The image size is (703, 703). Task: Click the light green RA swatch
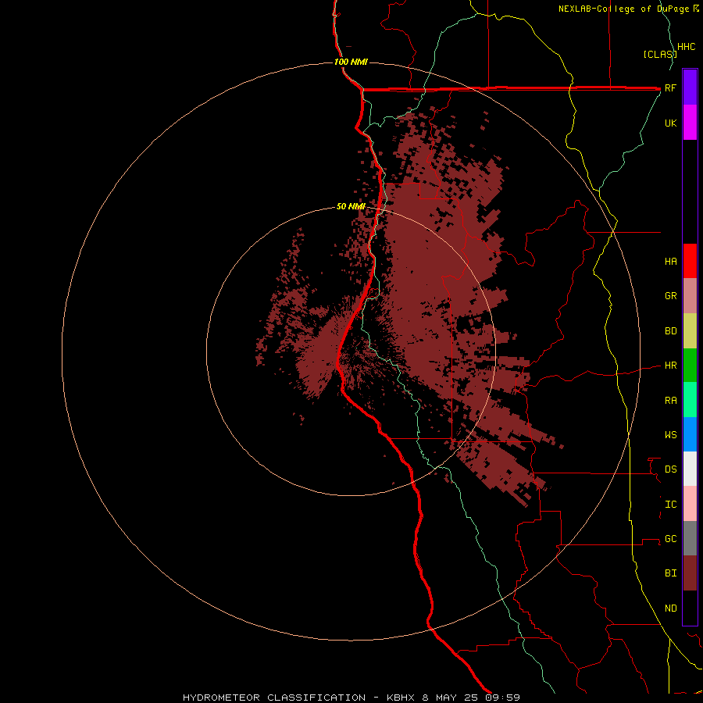click(x=690, y=400)
